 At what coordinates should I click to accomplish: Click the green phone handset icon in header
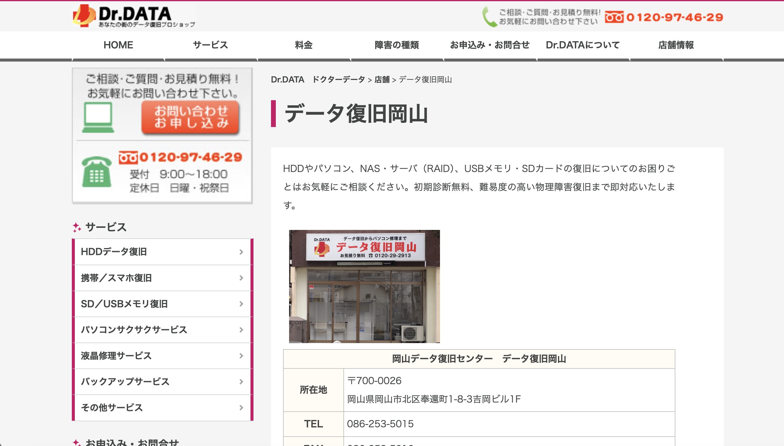click(x=489, y=17)
